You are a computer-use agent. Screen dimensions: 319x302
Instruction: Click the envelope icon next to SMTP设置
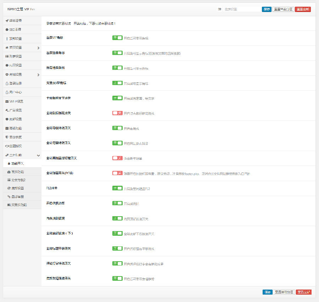(7, 101)
